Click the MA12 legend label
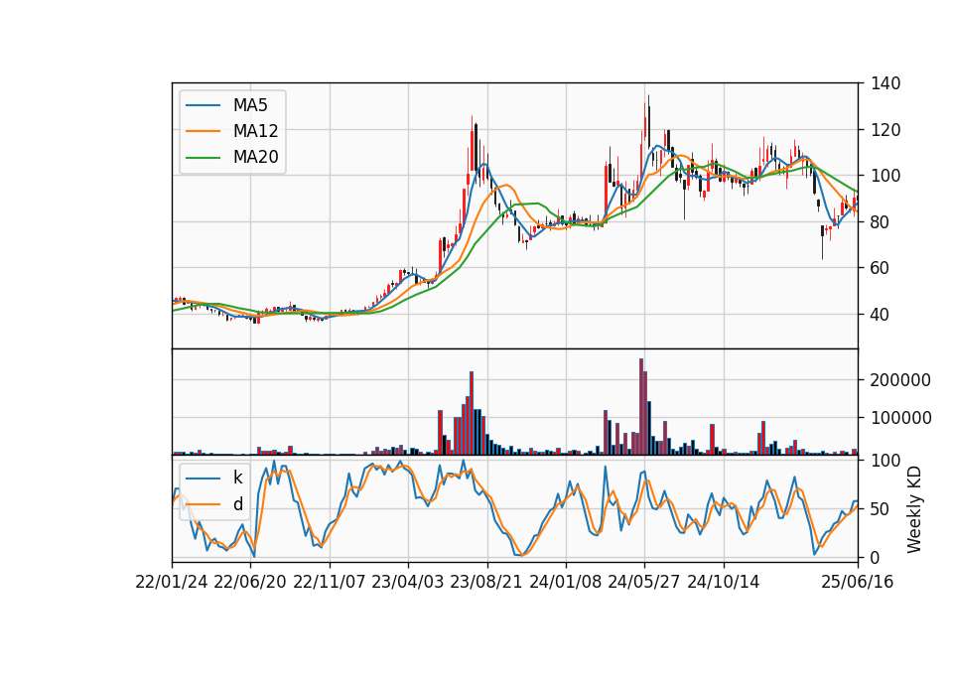 click(255, 131)
